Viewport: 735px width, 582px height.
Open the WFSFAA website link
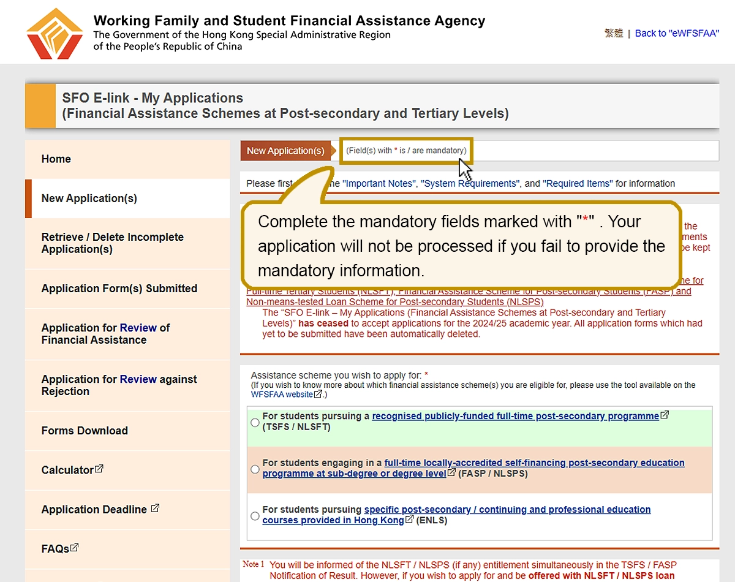pos(282,395)
